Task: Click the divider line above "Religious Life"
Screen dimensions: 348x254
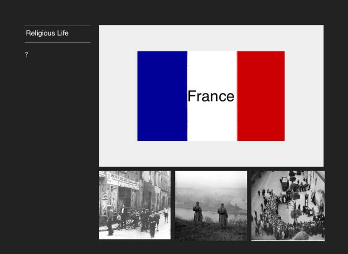Action: [57, 26]
